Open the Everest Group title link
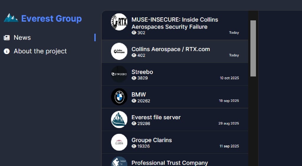The height and width of the screenshot is (166, 302). (51, 19)
